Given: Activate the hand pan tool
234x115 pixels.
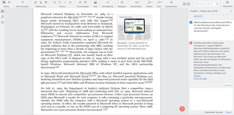Looking at the screenshot, I should pos(9,2).
